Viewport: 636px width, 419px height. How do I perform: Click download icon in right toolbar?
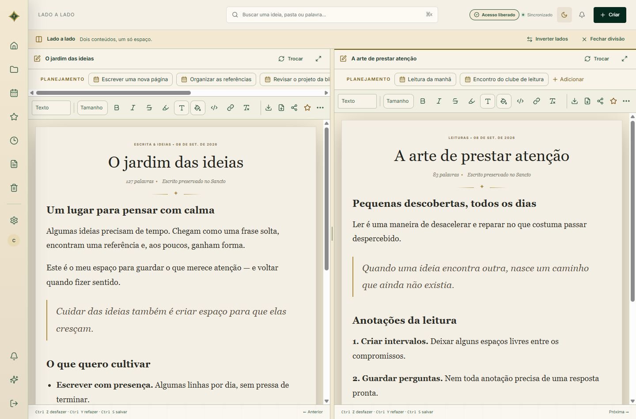click(575, 101)
